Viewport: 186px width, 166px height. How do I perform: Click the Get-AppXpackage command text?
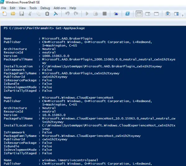click(70, 28)
